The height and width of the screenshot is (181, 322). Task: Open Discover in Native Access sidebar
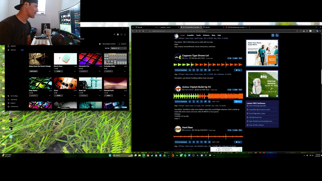point(13,50)
